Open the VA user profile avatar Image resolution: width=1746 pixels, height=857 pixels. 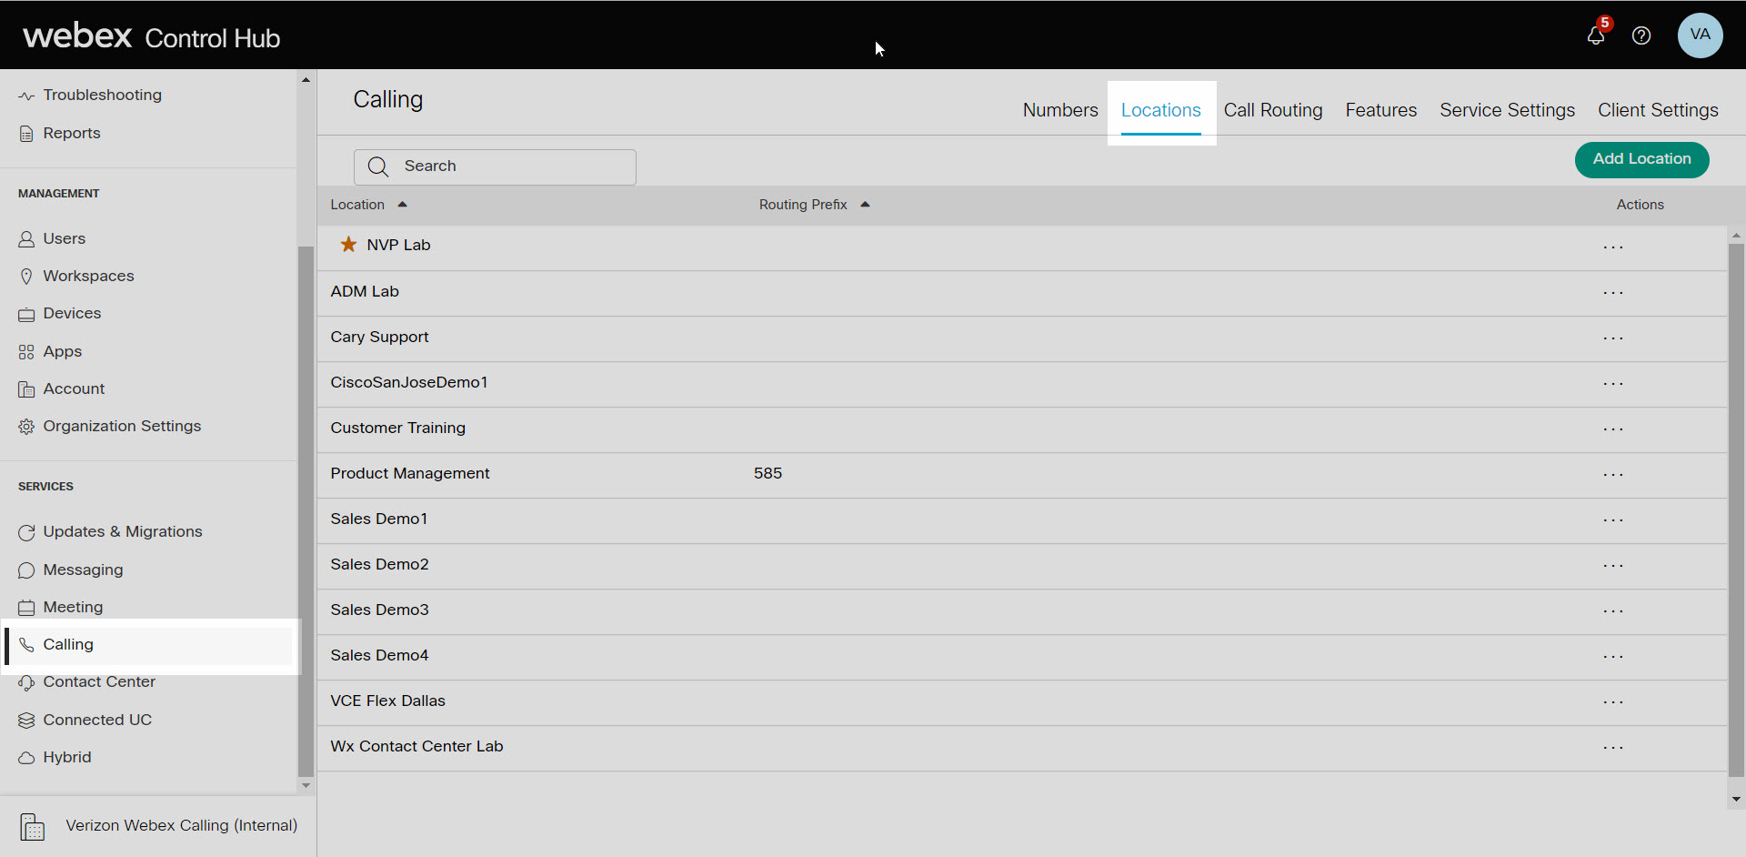(x=1699, y=35)
